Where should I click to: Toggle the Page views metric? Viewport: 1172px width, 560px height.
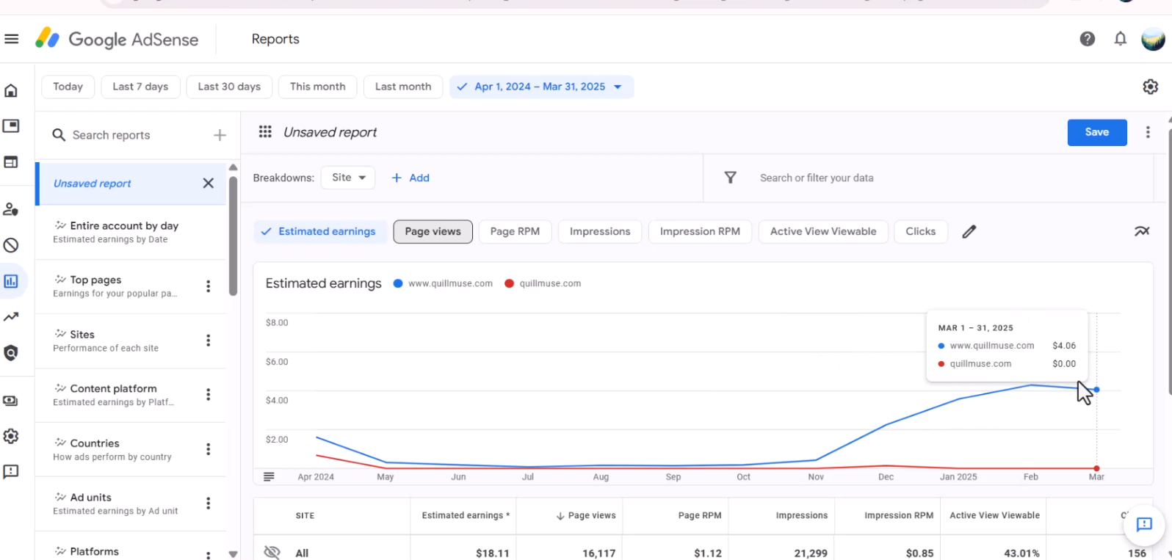tap(433, 231)
